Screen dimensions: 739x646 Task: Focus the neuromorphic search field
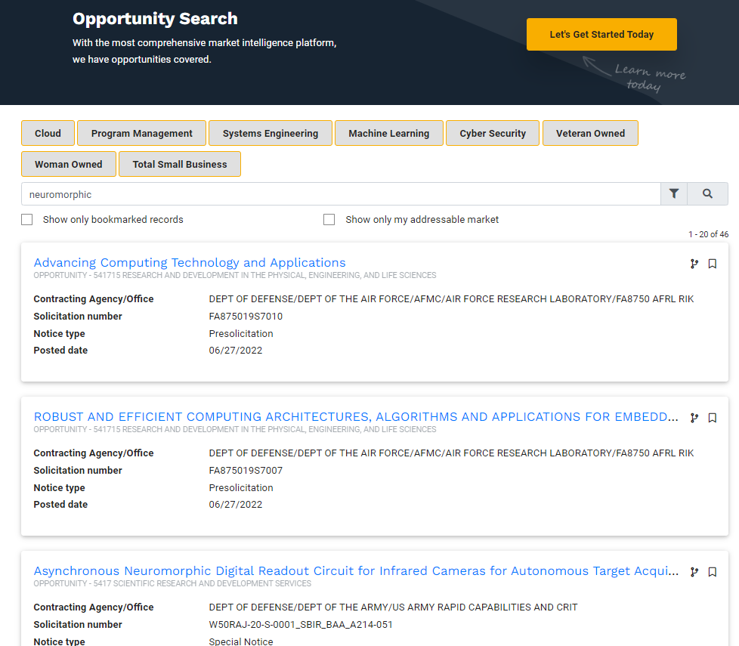point(341,194)
